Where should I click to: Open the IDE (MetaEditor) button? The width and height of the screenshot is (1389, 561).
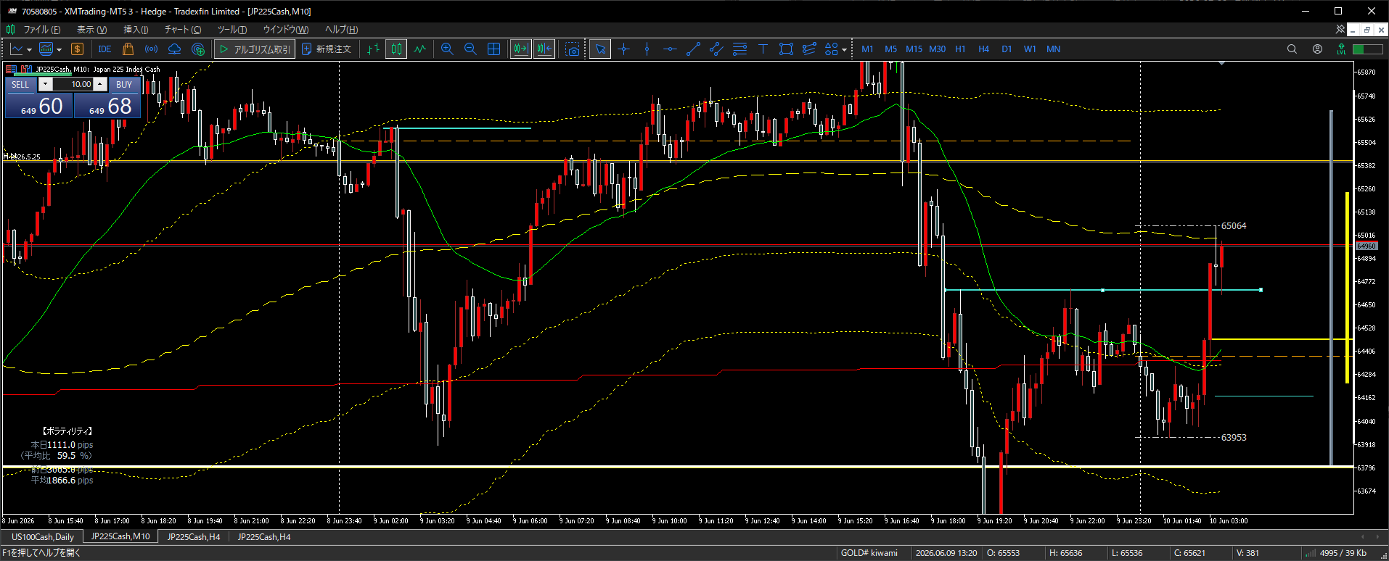(x=105, y=49)
